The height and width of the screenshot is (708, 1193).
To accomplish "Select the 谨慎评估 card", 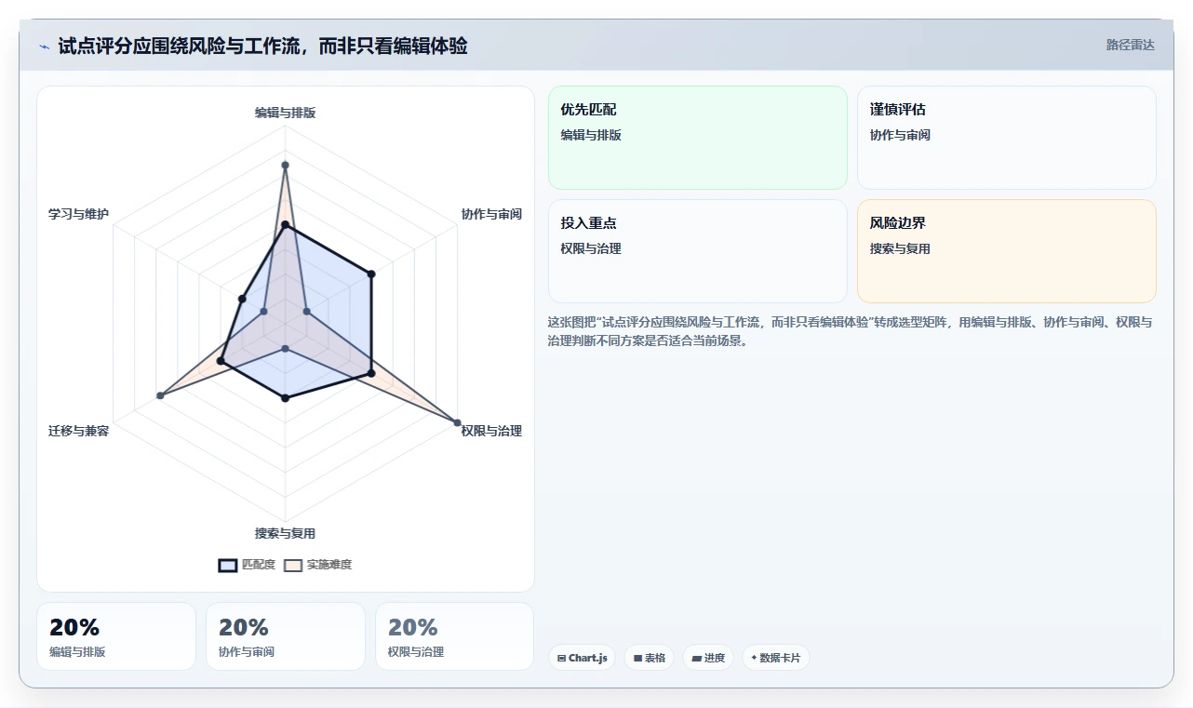I will click(1007, 138).
